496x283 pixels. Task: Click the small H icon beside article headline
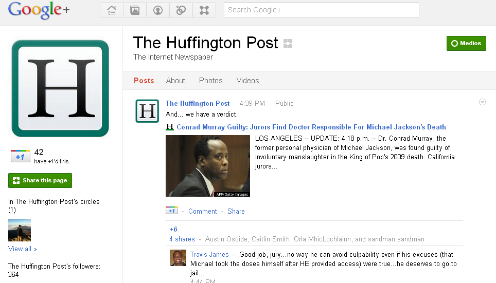[170, 127]
